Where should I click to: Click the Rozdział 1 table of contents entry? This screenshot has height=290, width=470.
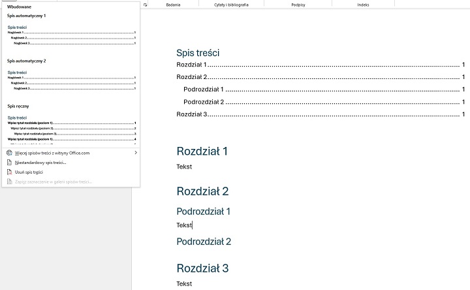point(191,65)
